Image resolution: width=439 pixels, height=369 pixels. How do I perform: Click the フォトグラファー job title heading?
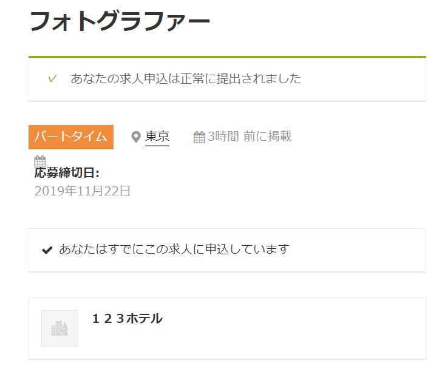120,22
